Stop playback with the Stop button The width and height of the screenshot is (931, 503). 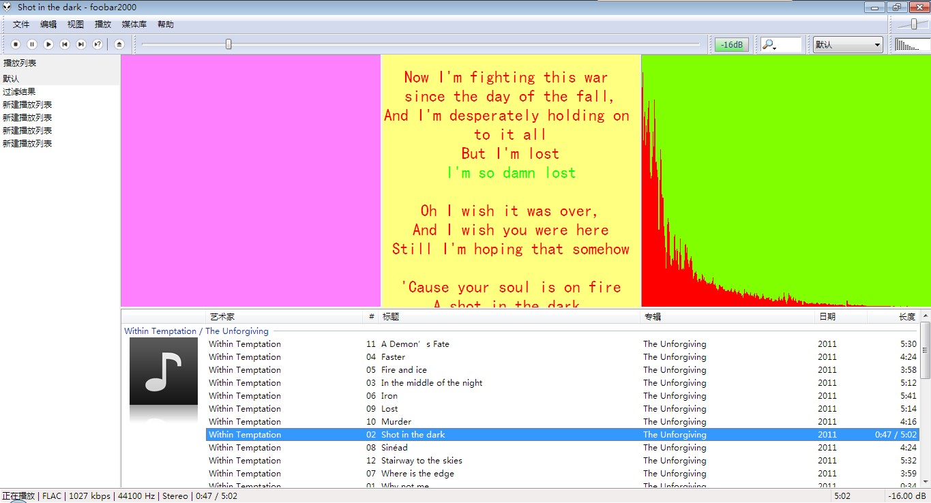[x=16, y=44]
